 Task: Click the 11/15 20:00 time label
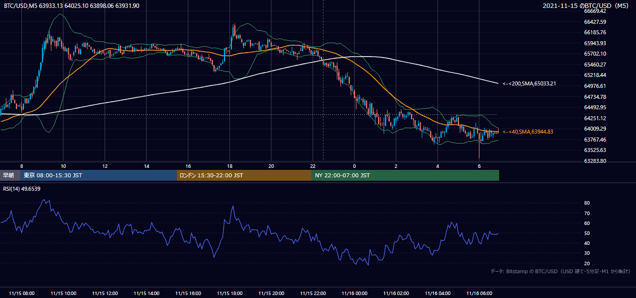[271, 294]
